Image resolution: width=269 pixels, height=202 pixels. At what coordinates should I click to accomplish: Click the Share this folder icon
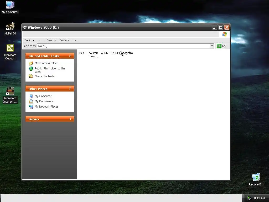[x=31, y=76]
